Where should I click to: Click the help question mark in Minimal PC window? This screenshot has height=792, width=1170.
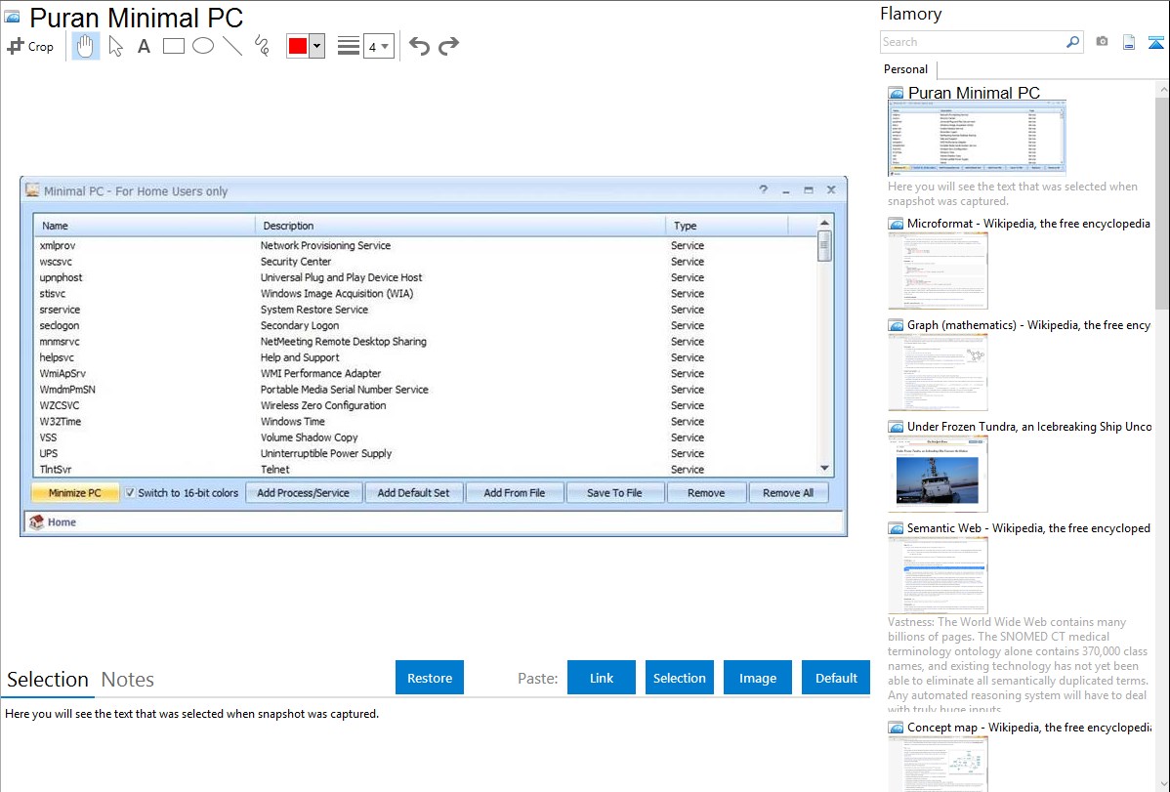764,189
